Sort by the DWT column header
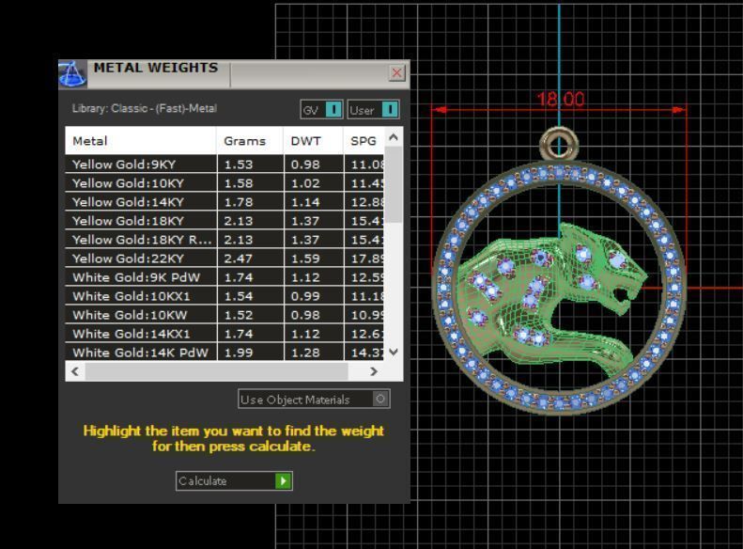743x549 pixels. point(313,141)
